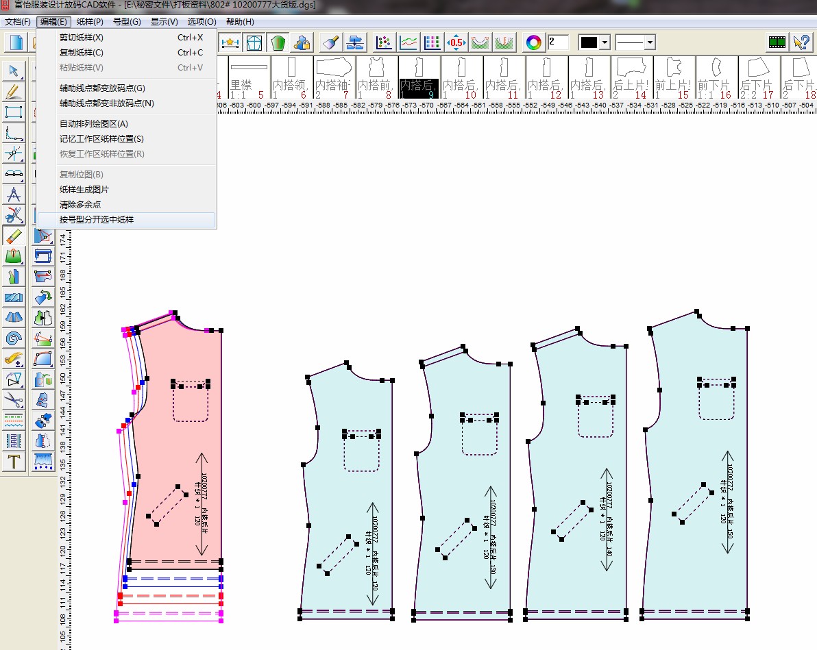This screenshot has width=817, height=650.
Task: Open the black color dropdown
Action: point(605,42)
